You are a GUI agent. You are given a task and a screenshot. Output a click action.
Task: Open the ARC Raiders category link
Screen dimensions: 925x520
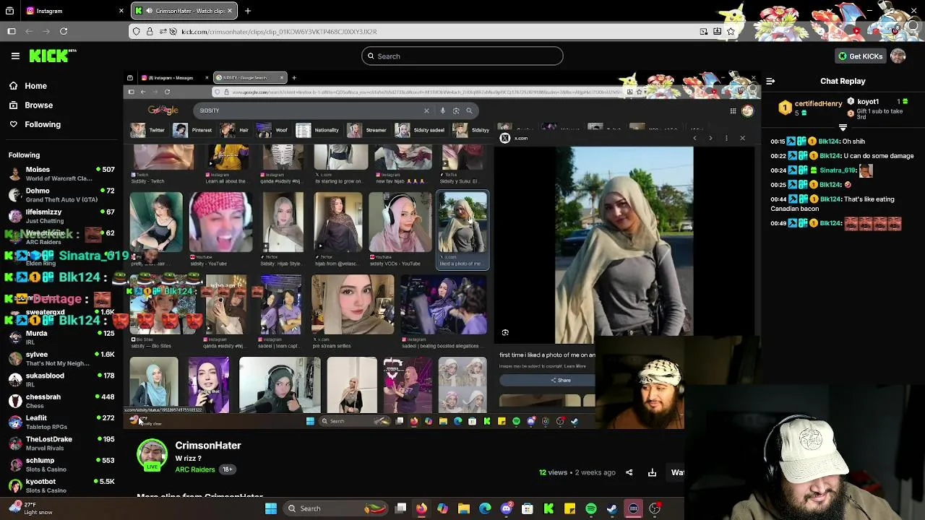[195, 469]
